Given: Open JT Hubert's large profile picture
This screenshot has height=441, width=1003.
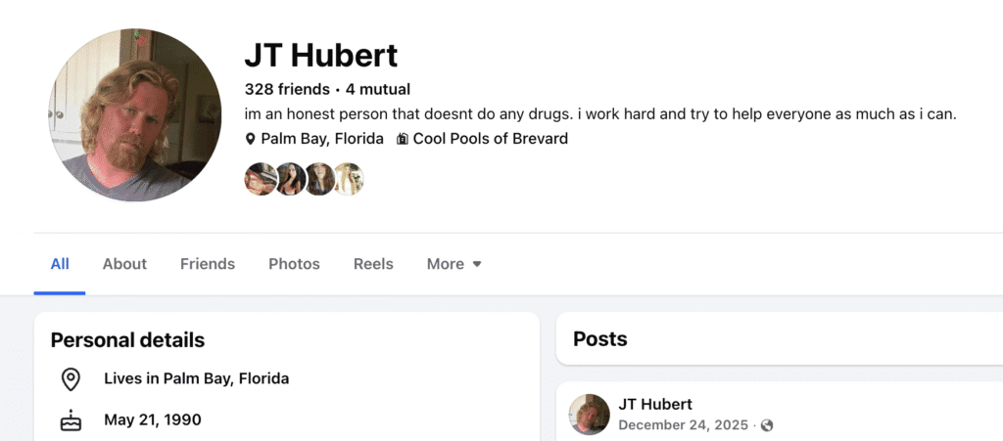Looking at the screenshot, I should (x=135, y=115).
